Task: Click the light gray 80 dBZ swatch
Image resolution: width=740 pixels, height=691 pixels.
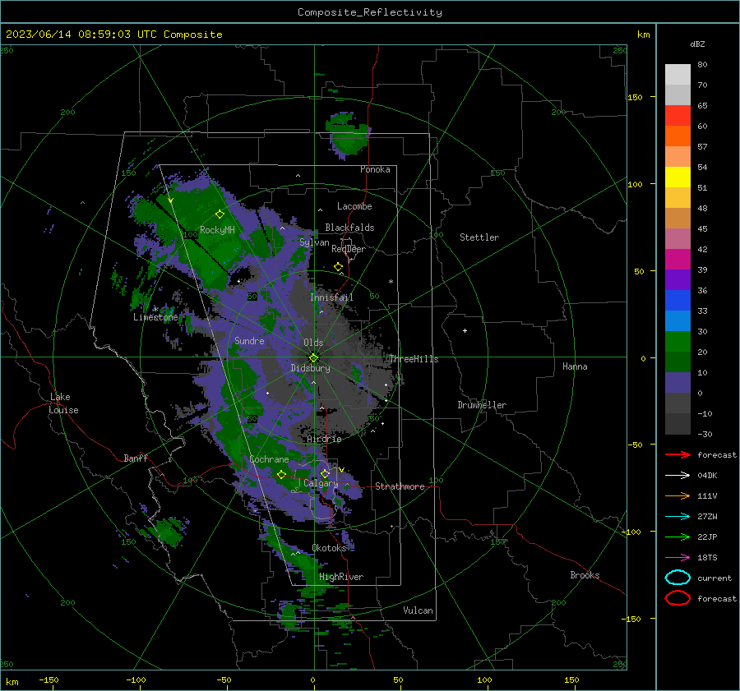Action: (x=678, y=75)
